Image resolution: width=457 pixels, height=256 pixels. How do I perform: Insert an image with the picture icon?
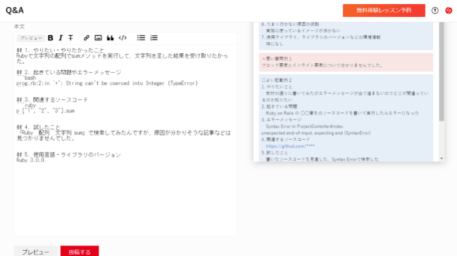98,38
